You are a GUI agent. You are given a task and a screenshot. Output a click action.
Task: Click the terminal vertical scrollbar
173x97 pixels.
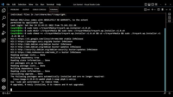(165, 60)
